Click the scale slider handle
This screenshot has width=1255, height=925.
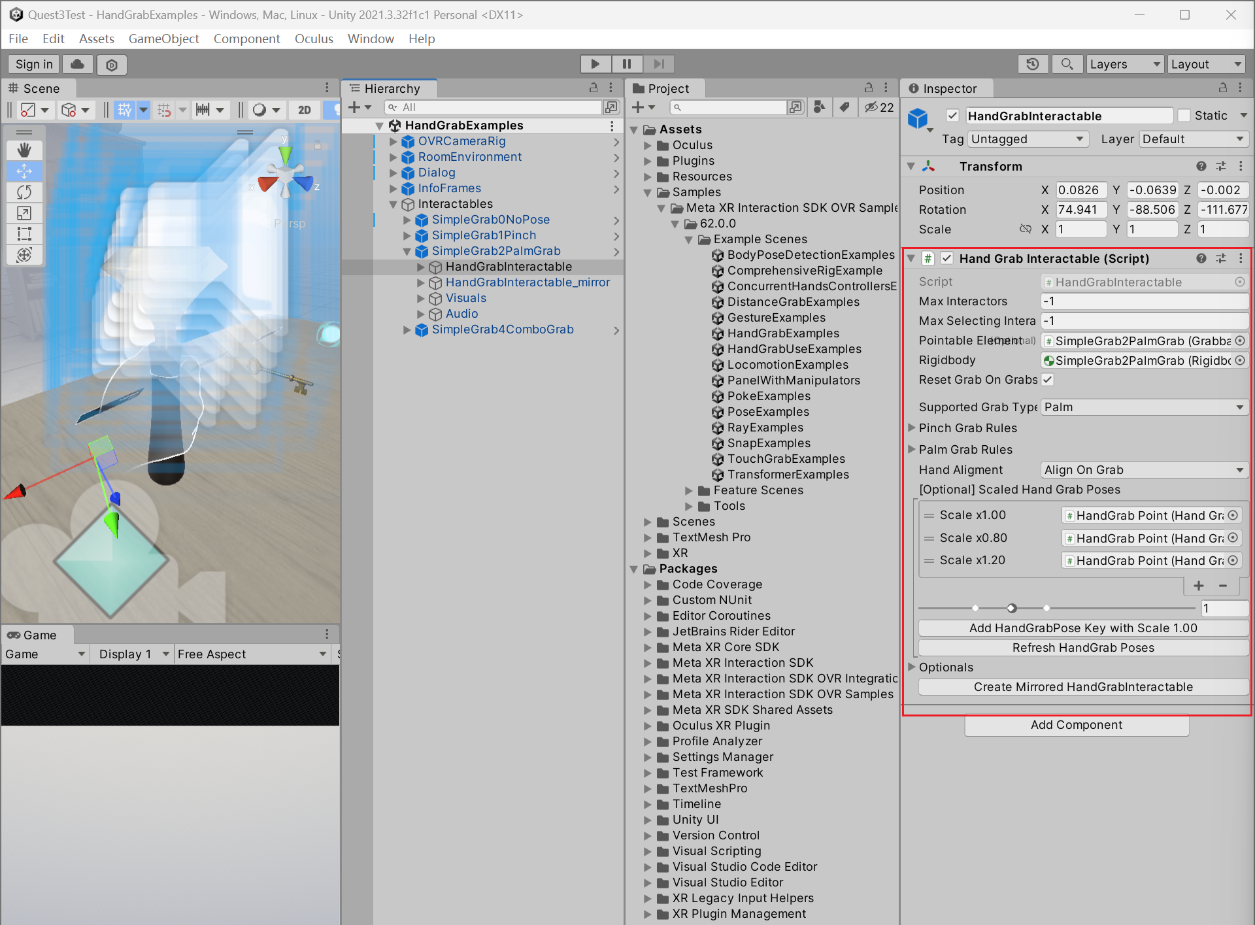1012,608
